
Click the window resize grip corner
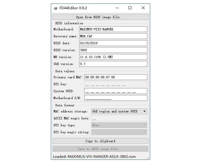(148, 158)
